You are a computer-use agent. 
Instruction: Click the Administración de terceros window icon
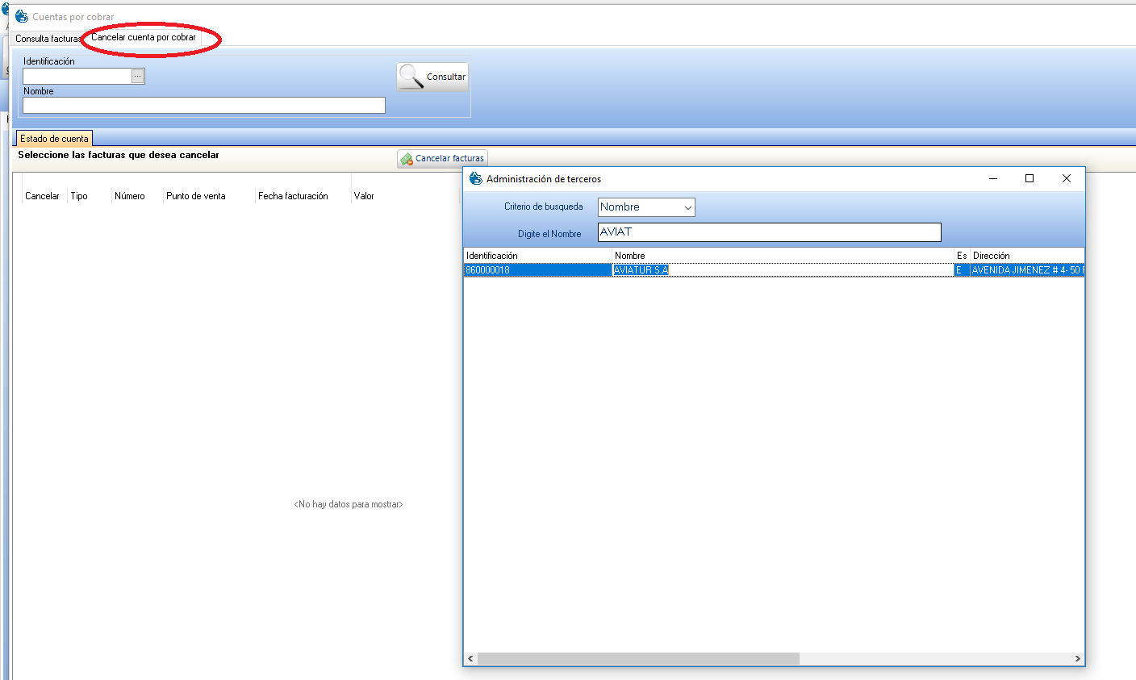tap(476, 179)
